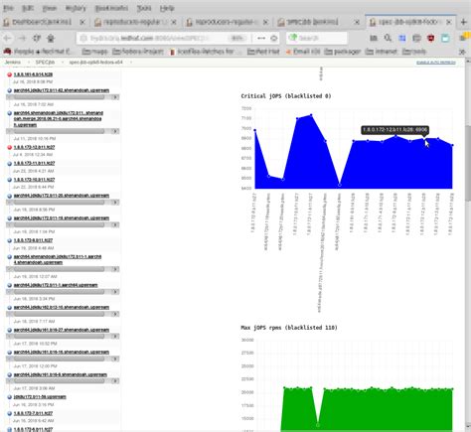Focus the browser Search box
This screenshot has width=471, height=432.
(317, 38)
